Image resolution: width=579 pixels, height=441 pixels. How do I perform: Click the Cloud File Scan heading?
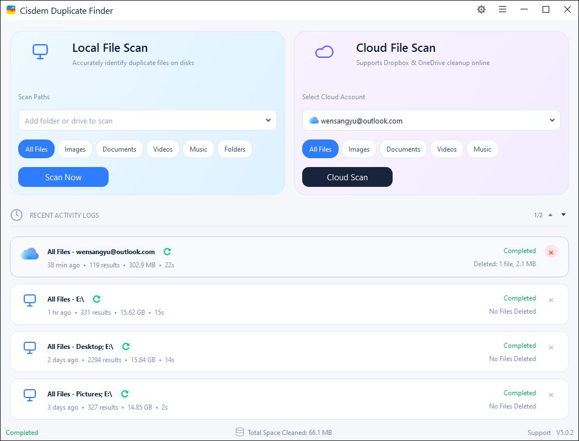click(396, 47)
